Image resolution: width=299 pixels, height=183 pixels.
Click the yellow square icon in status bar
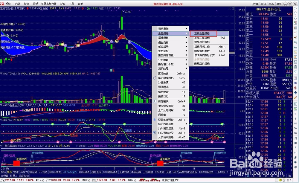tap(280, 180)
